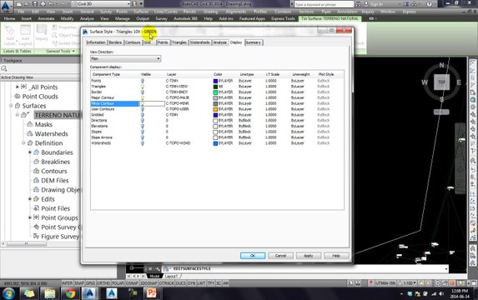Viewport: 478px width, 300px height.
Task: Click Cancel in Surface Style dialog
Action: 280,256
